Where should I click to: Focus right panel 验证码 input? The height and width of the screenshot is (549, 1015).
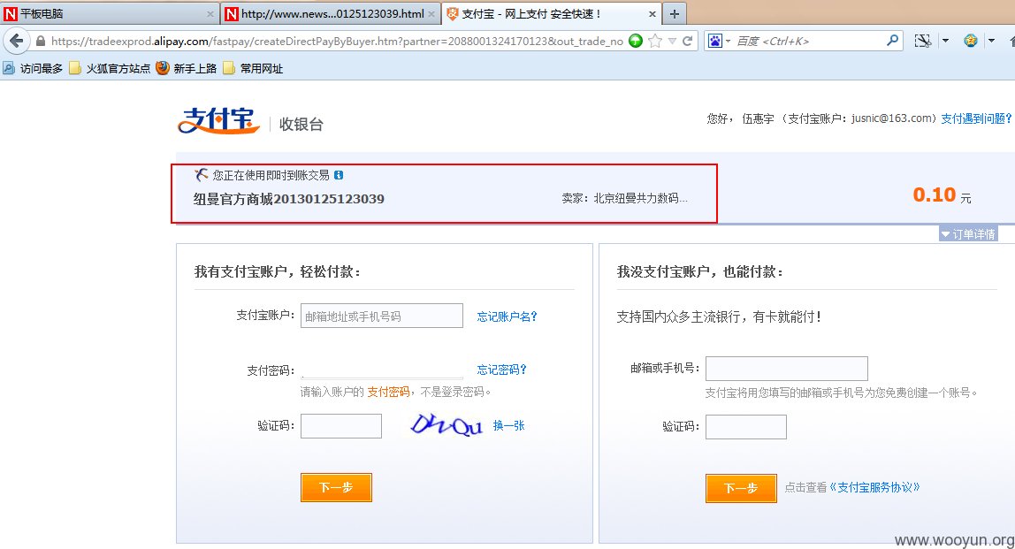click(x=745, y=427)
